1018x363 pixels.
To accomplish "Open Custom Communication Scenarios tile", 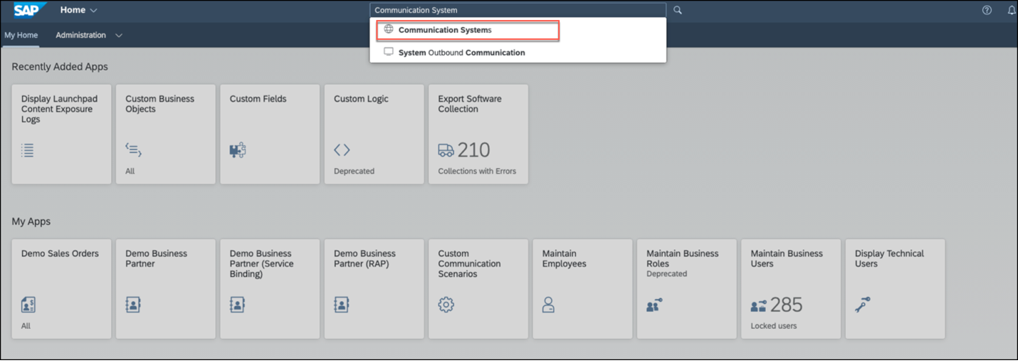I will [478, 289].
